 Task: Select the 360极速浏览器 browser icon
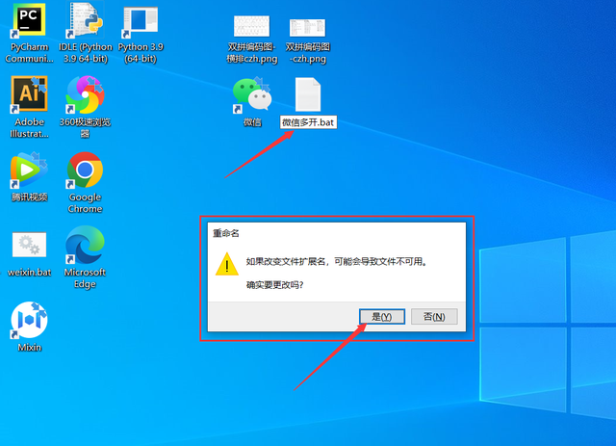tap(86, 94)
